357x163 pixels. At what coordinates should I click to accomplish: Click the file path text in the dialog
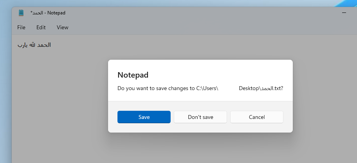tap(200, 89)
